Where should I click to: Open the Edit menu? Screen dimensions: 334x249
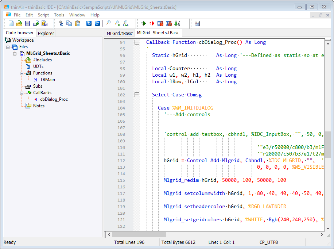pos(29,15)
